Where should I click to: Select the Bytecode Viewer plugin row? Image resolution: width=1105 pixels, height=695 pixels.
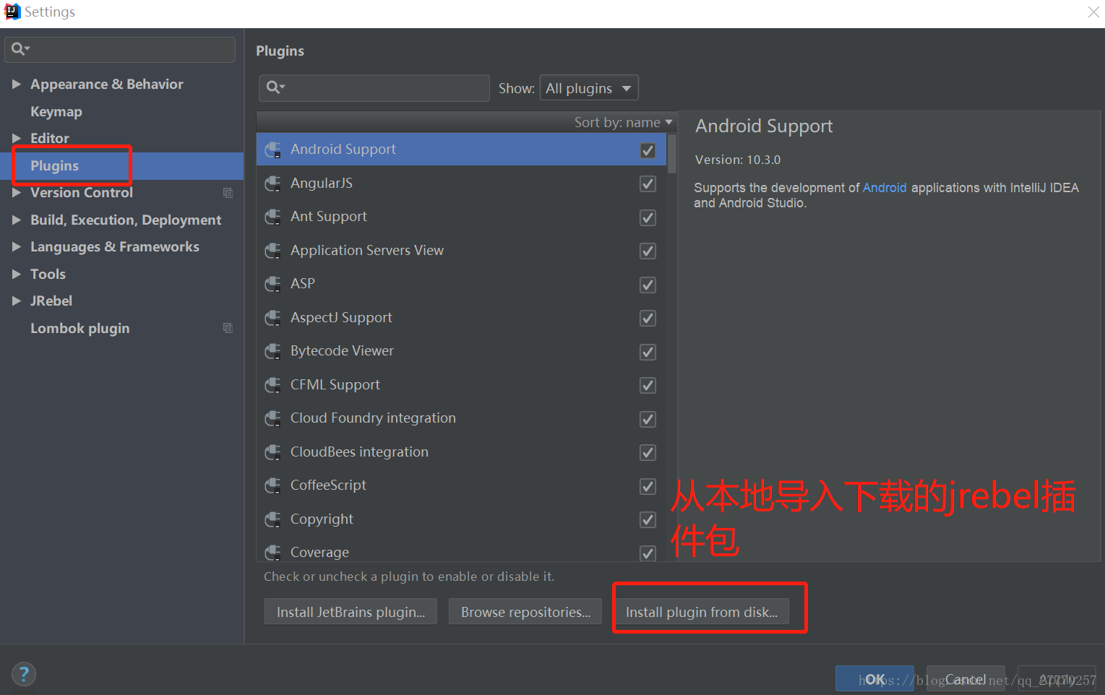(x=460, y=351)
